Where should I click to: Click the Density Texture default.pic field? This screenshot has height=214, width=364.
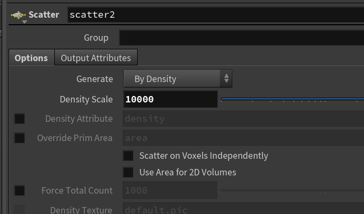point(243,209)
